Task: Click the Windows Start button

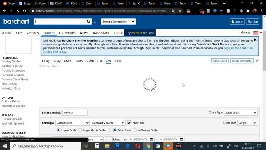Action: (x=5, y=146)
